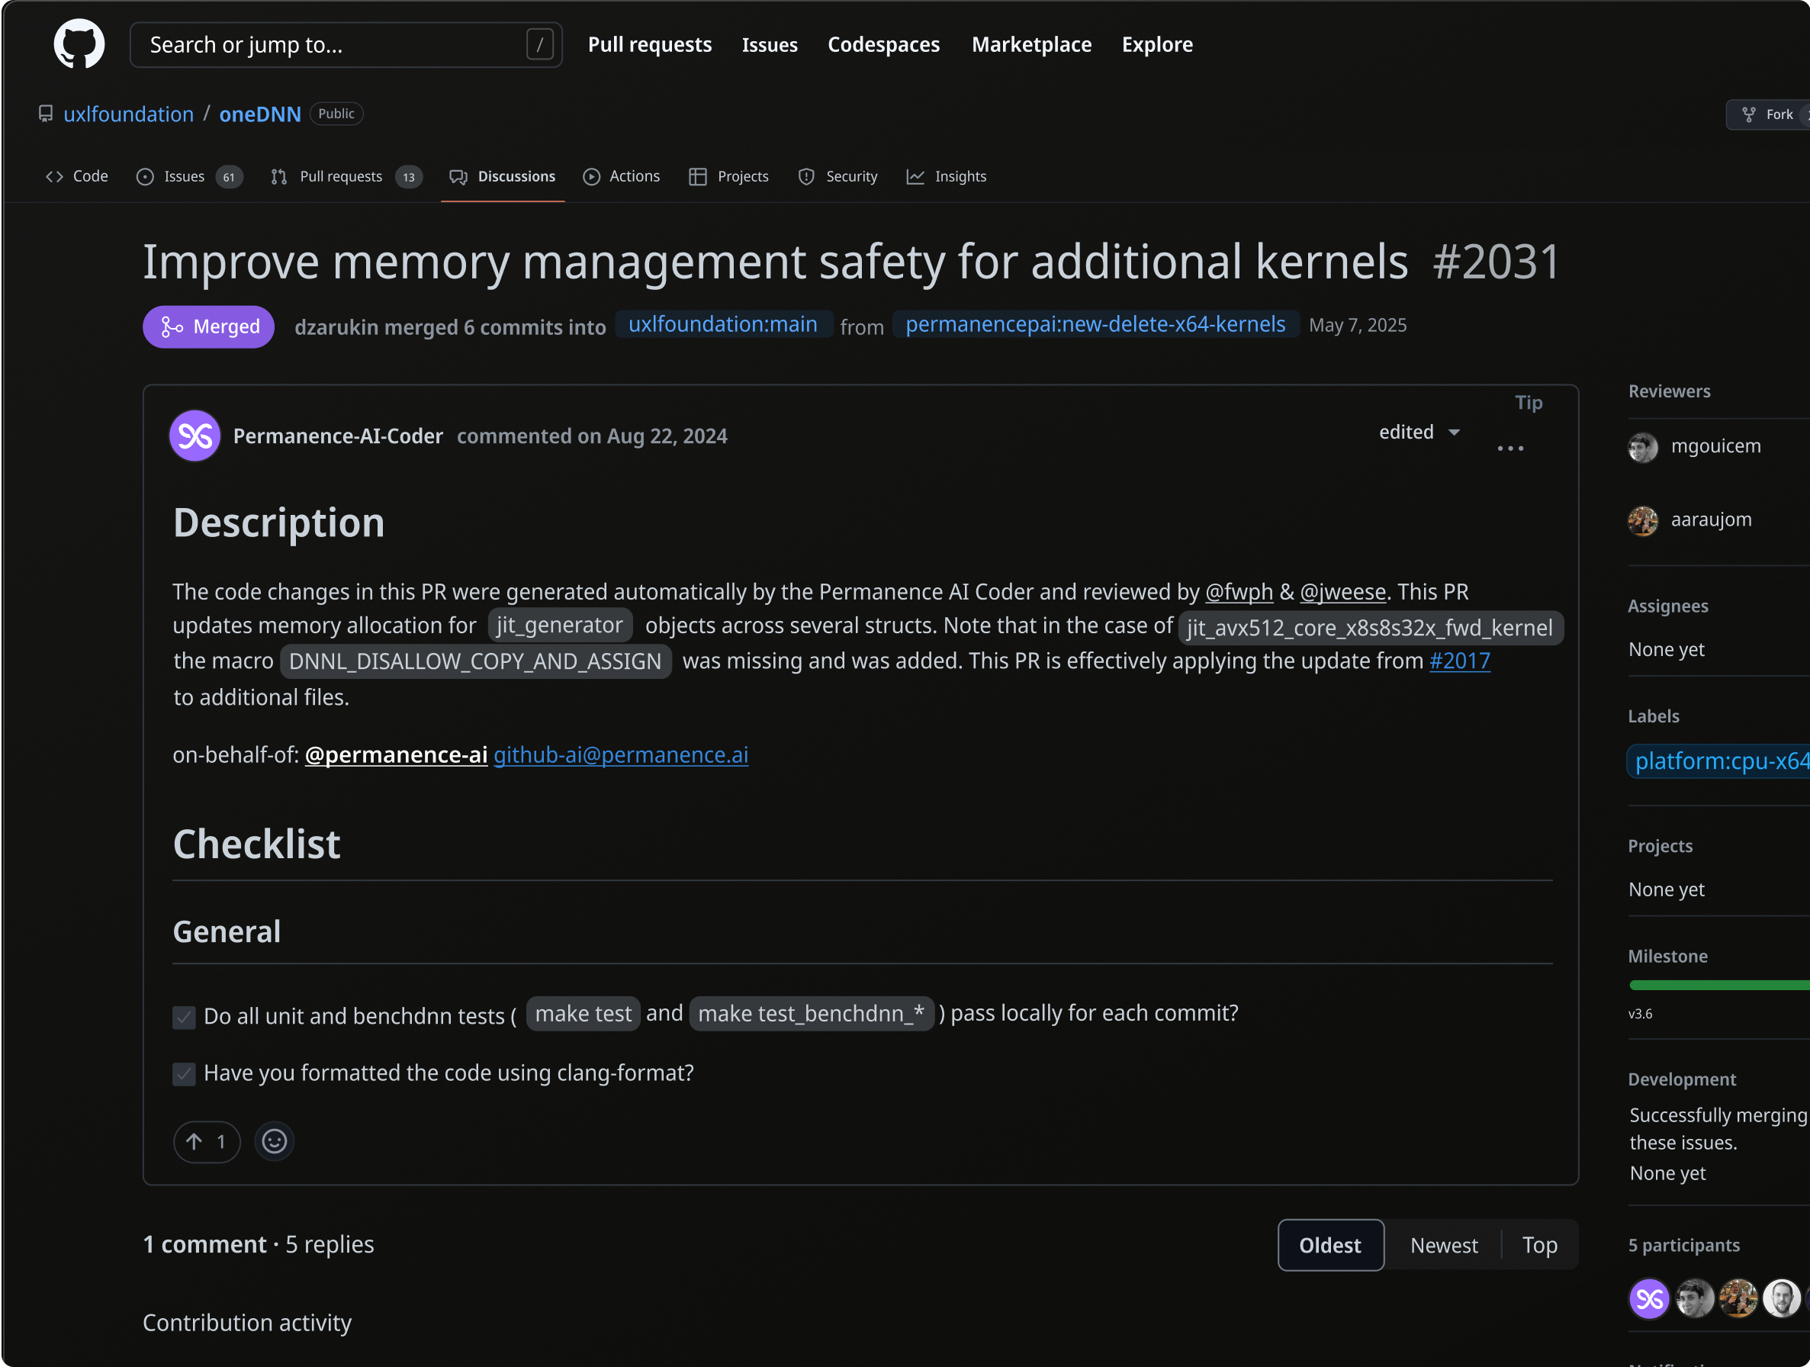Click the Permanence-AI-Coder author name
The height and width of the screenshot is (1367, 1810).
[x=338, y=436]
